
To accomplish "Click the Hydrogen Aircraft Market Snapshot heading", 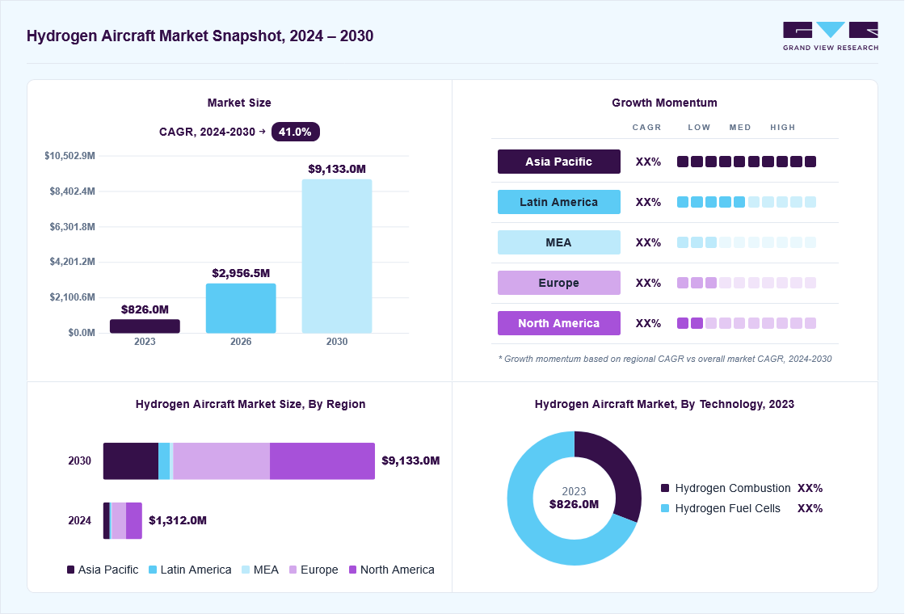I will (200, 36).
